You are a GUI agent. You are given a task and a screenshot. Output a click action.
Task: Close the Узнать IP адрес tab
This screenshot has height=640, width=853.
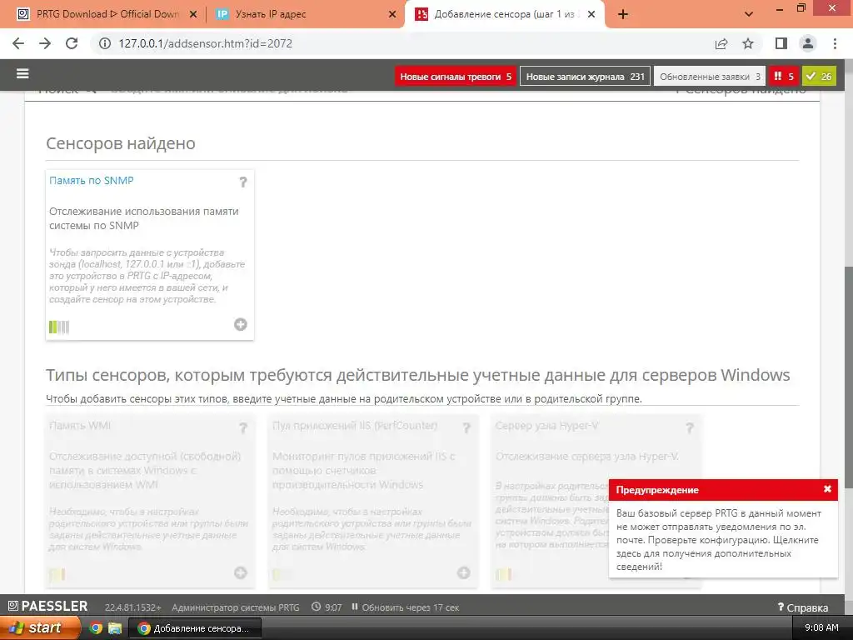tap(392, 15)
